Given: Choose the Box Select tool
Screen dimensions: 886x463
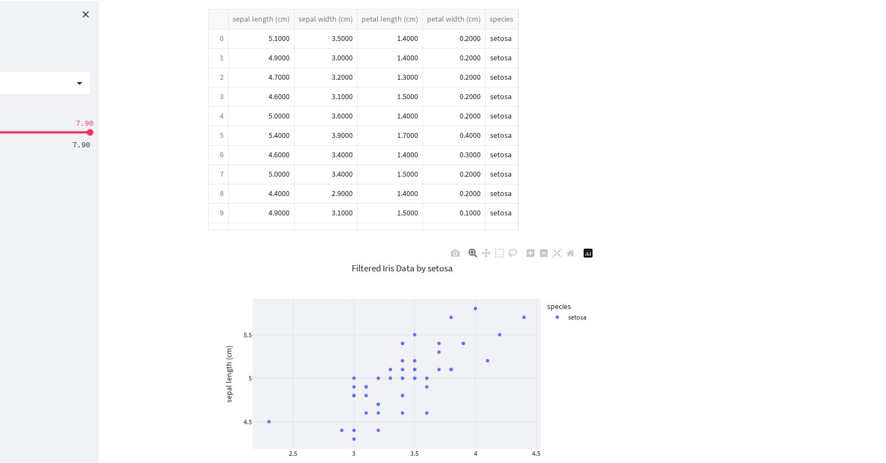Looking at the screenshot, I should click(499, 253).
